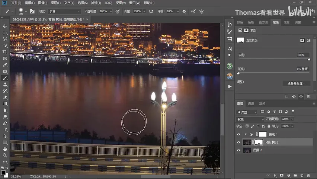Toggle pressure for opacity button

pyautogui.click(x=118, y=12)
